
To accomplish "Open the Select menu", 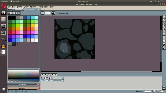I will coord(40,7).
